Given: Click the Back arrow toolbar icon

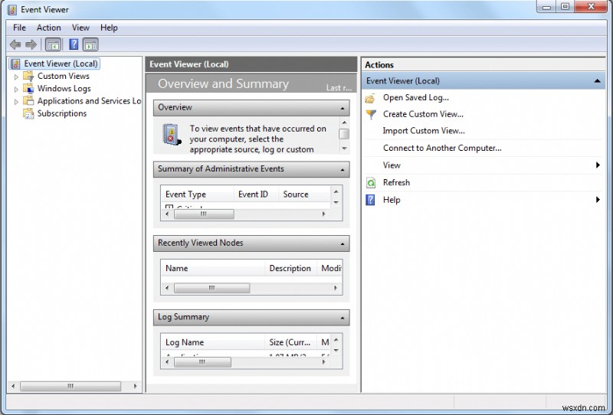Looking at the screenshot, I should tap(15, 44).
